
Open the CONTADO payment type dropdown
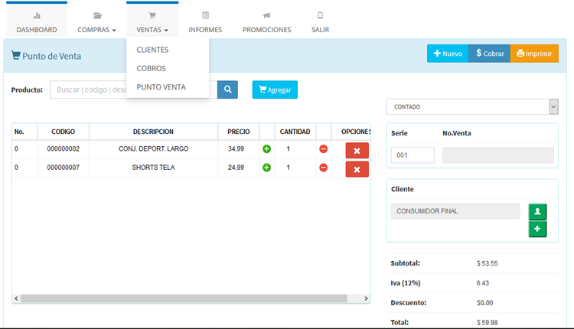pos(471,107)
